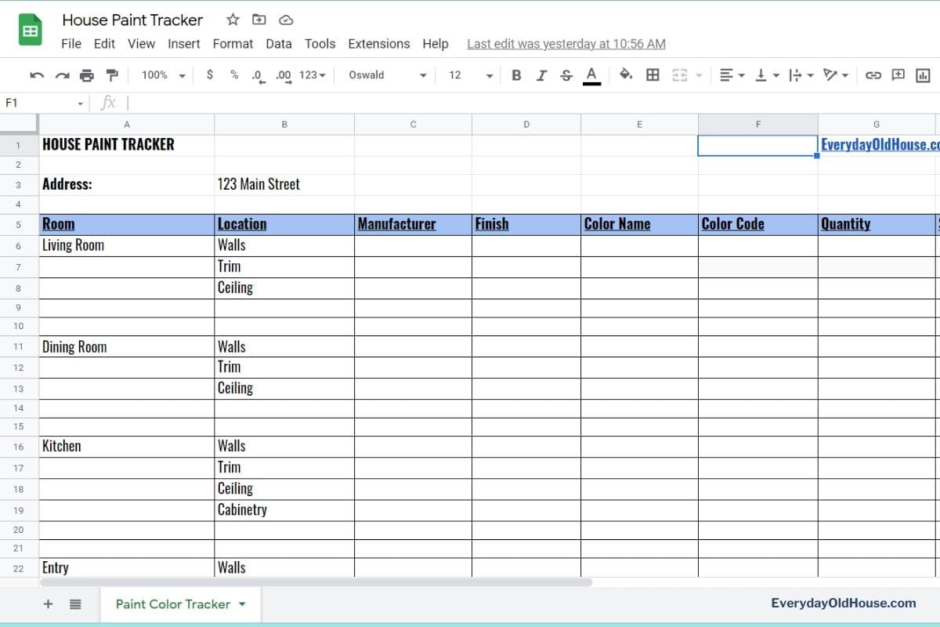Insert a comment
The height and width of the screenshot is (627, 940).
(x=898, y=75)
